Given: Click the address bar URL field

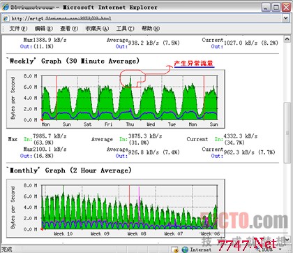Looking at the screenshot, I should click(x=145, y=18).
